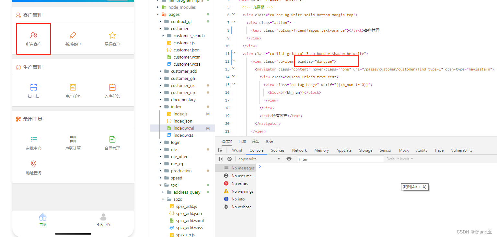Click the element inspector arrow icon
This screenshot has width=497, height=237.
point(221,150)
